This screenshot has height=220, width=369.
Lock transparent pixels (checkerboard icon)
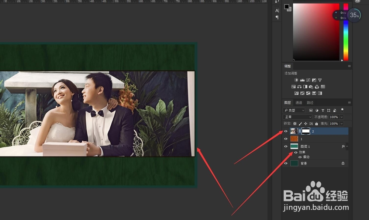[x=295, y=124]
